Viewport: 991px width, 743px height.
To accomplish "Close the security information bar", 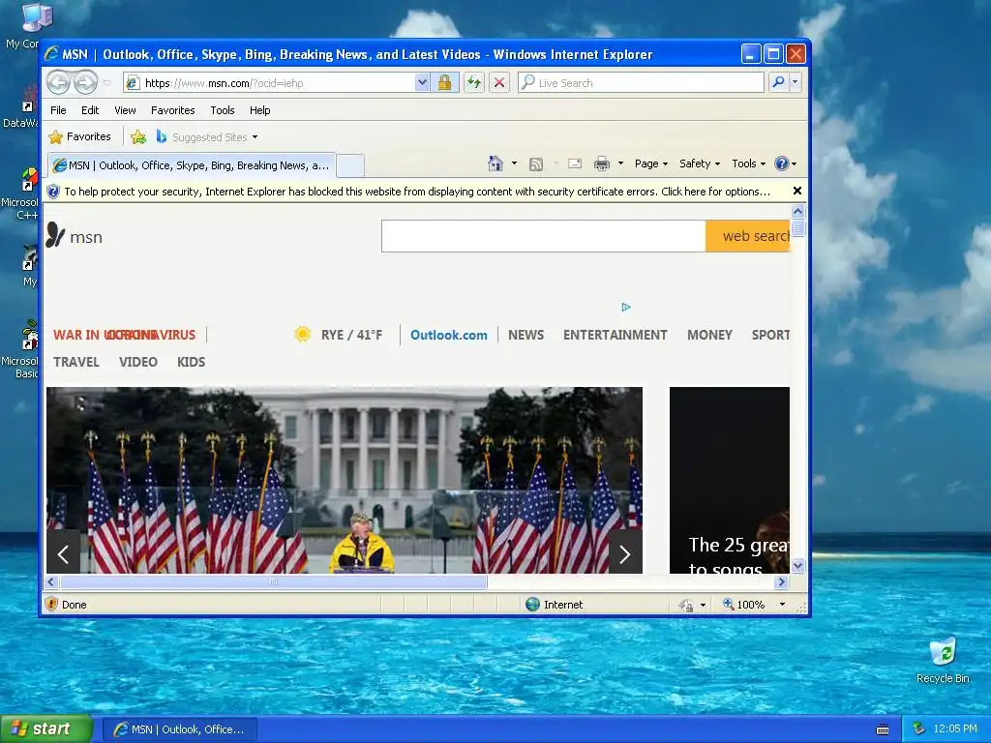I will pyautogui.click(x=797, y=191).
